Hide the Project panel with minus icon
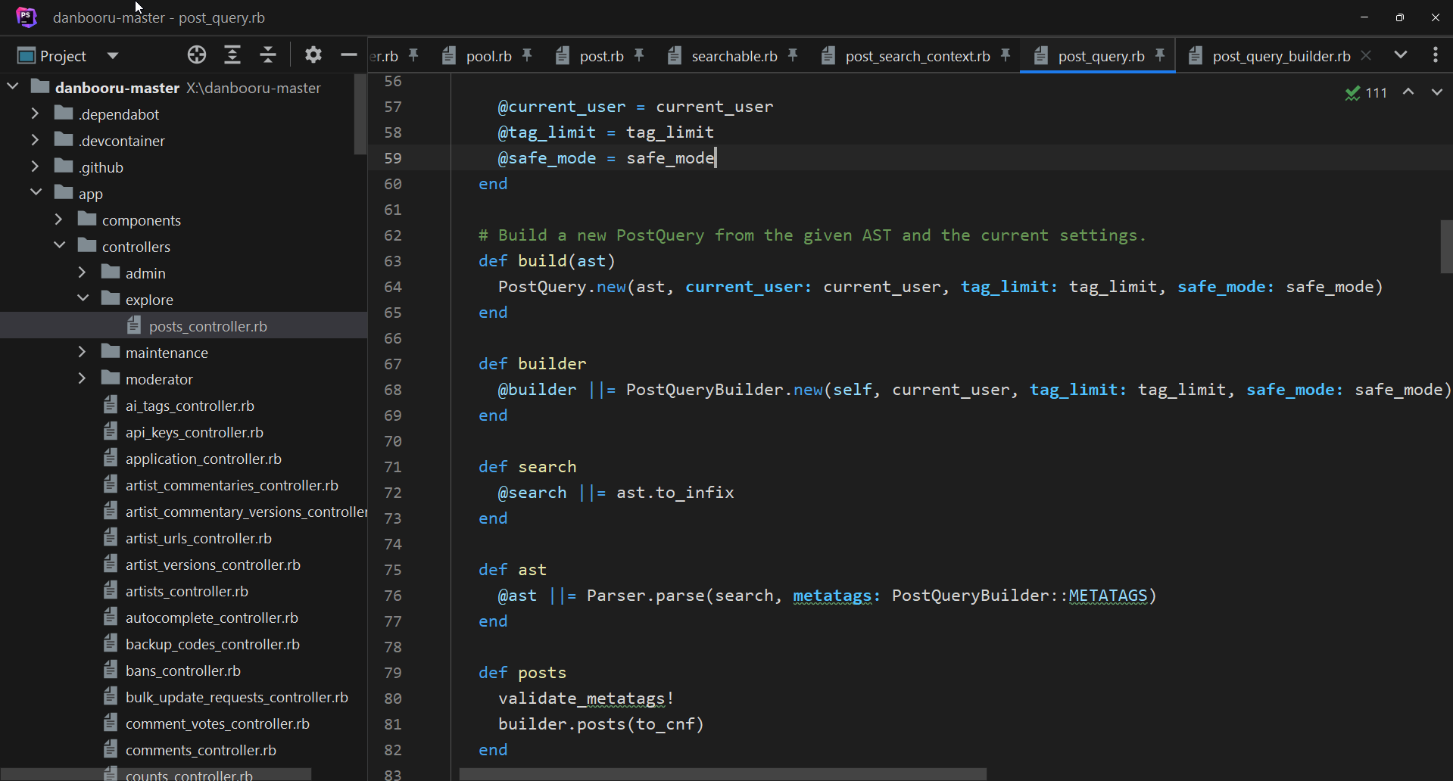The height and width of the screenshot is (781, 1453). tap(348, 54)
